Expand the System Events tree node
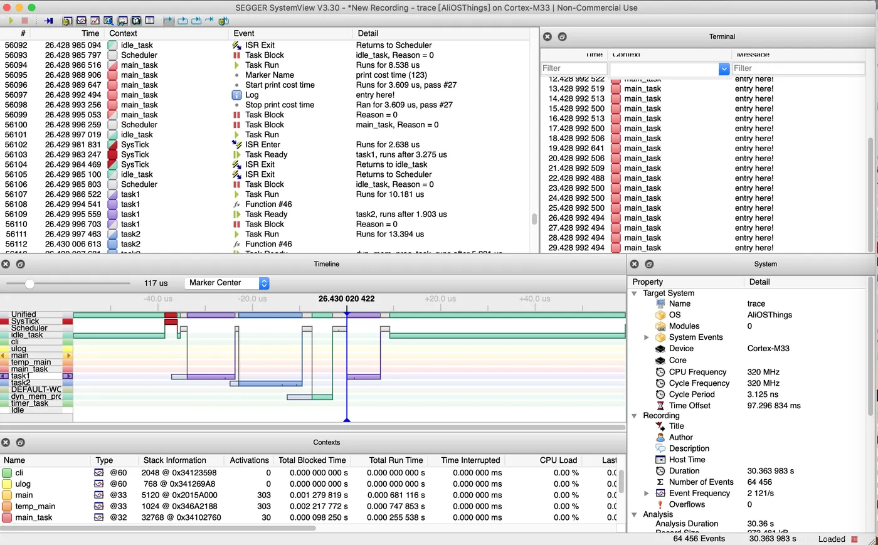 647,337
